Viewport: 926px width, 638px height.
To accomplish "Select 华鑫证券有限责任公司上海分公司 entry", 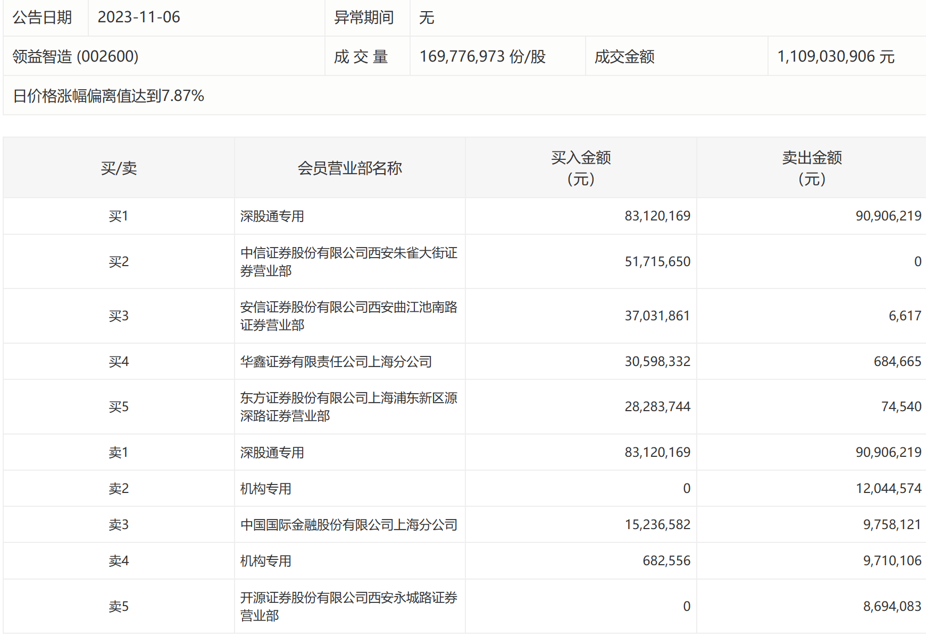I will point(336,362).
